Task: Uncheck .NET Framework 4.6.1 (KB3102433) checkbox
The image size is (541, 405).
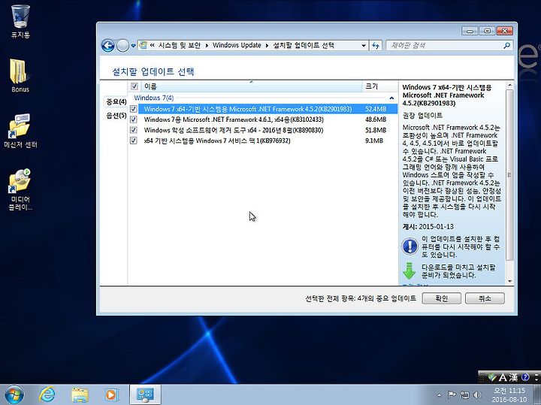Action: [134, 119]
